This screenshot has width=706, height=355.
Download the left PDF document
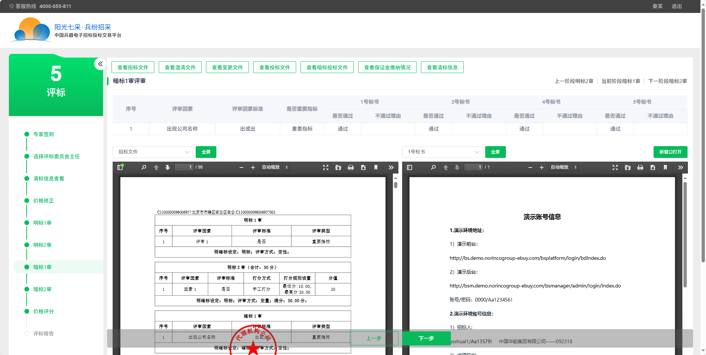(x=363, y=168)
